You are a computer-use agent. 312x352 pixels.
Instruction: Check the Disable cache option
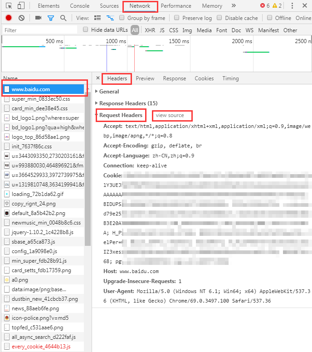pos(219,18)
